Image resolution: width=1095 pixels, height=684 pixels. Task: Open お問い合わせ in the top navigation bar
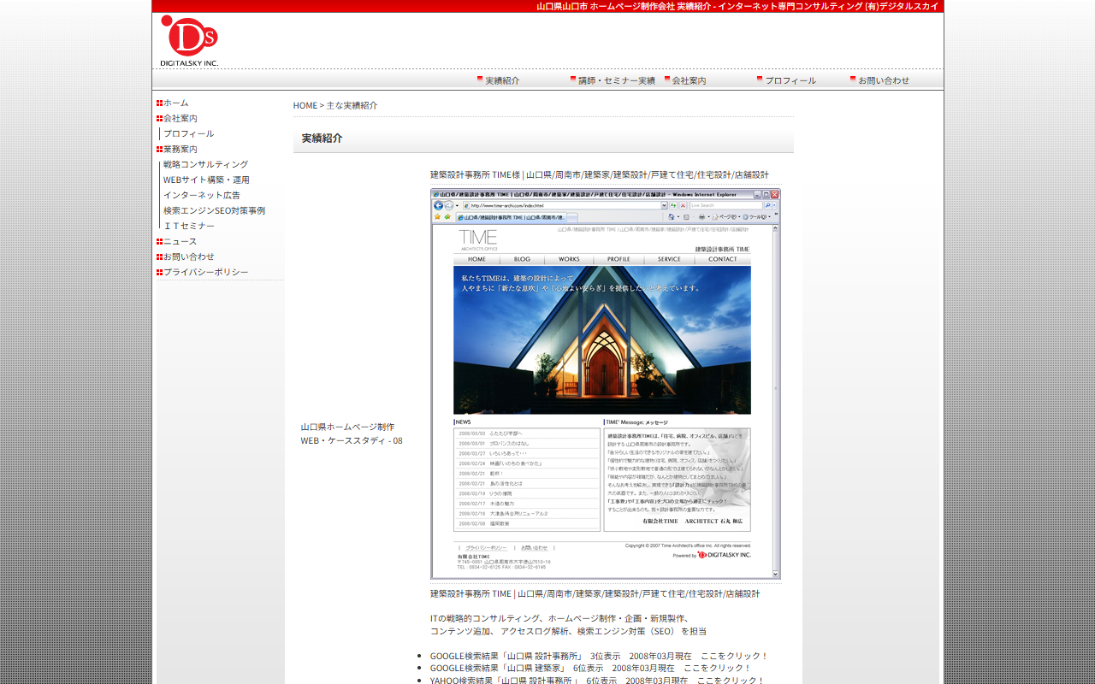(883, 80)
